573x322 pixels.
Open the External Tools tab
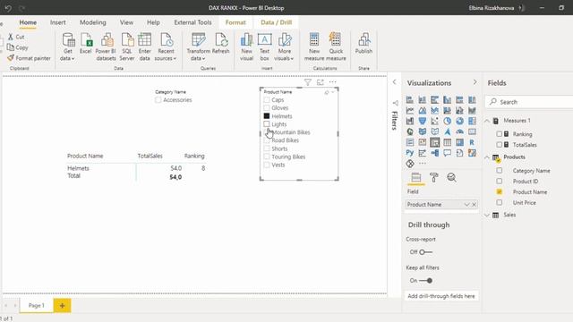click(x=192, y=22)
